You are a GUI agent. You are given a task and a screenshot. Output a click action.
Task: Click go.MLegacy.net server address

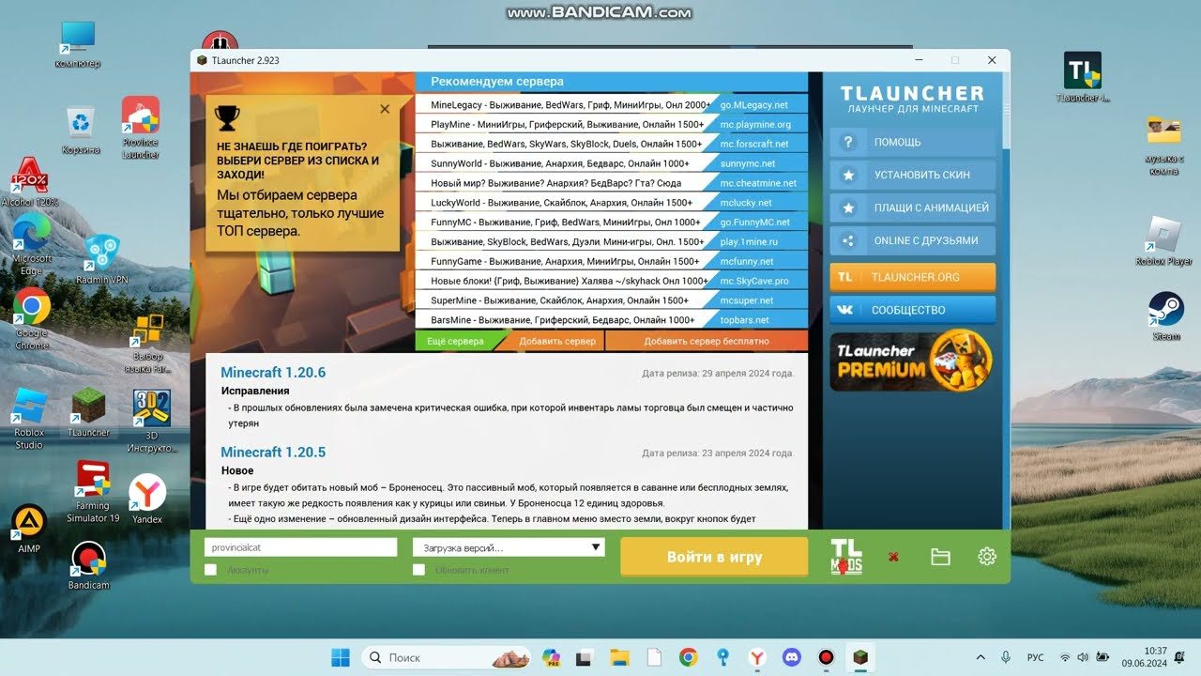tap(754, 105)
